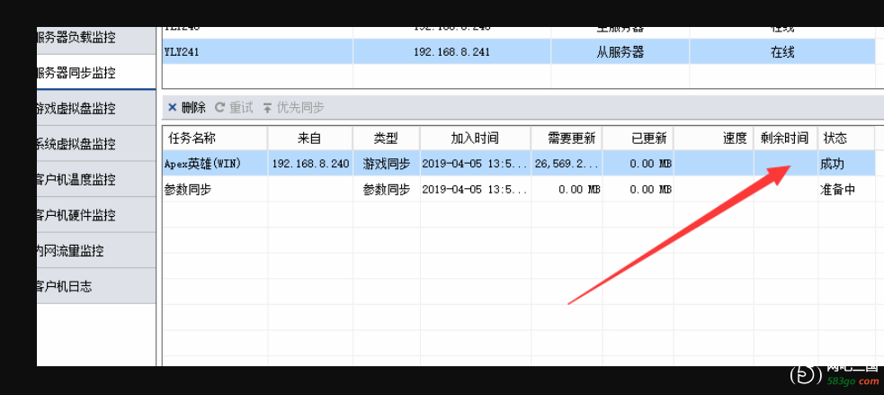Image resolution: width=884 pixels, height=395 pixels.
Task: Select the 参数同步 task name cell
Action: pos(215,189)
